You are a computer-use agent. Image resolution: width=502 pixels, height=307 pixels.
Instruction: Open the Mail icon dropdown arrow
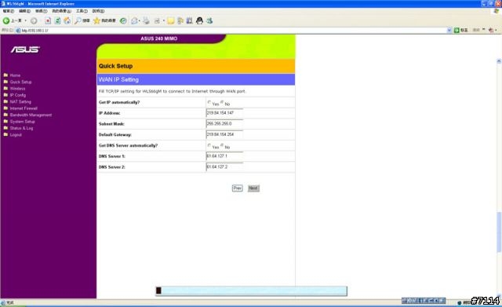(140, 21)
